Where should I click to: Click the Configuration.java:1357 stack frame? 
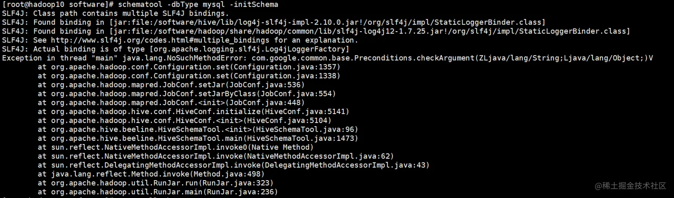click(287, 67)
